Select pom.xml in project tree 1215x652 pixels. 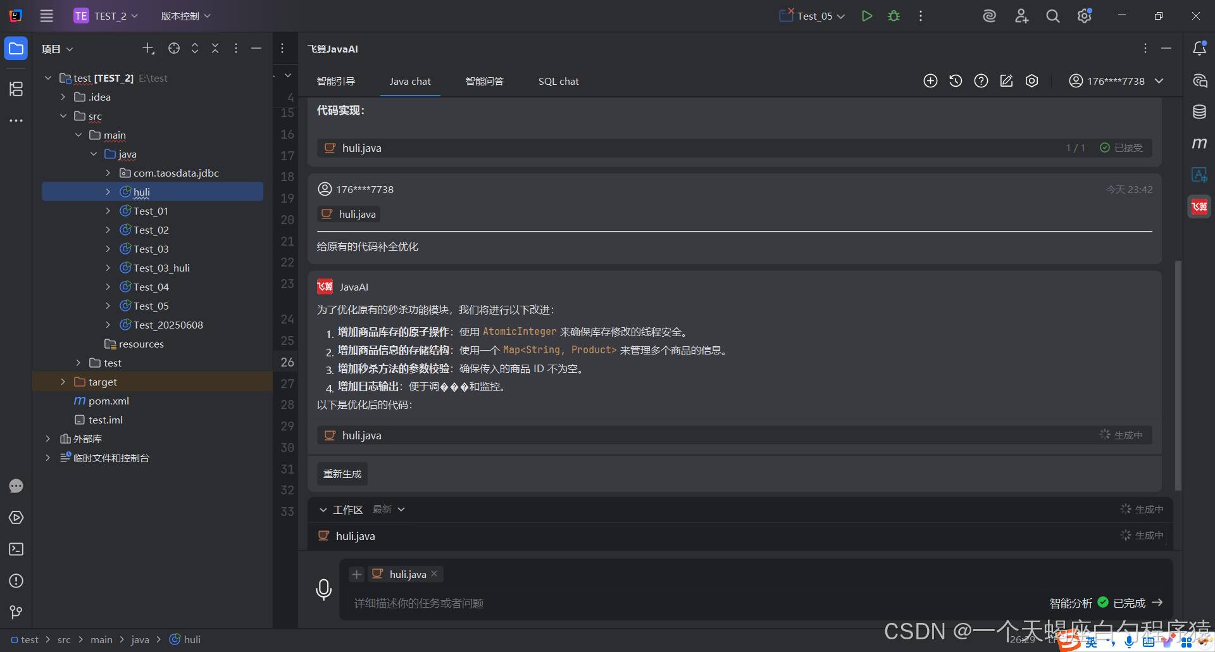[x=109, y=401]
